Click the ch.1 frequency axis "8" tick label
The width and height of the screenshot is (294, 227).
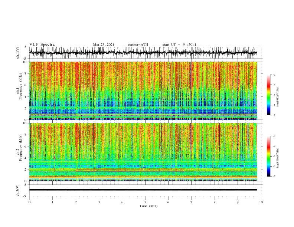[26, 73]
